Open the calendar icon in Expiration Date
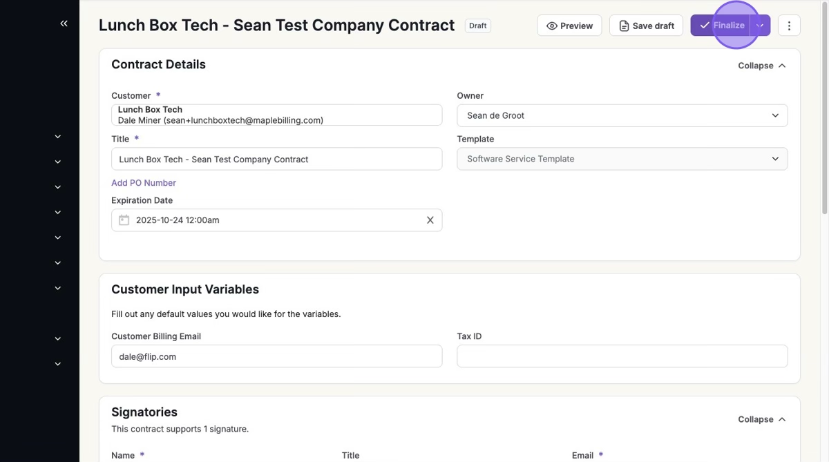 pyautogui.click(x=124, y=220)
